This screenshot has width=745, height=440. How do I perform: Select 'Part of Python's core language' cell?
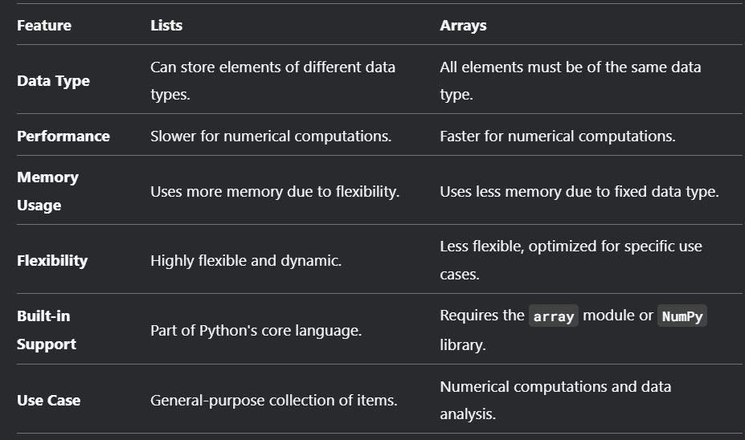[256, 330]
